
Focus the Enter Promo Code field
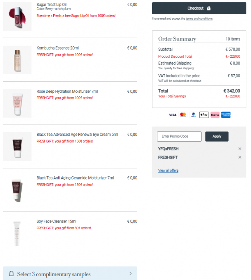click(x=179, y=137)
